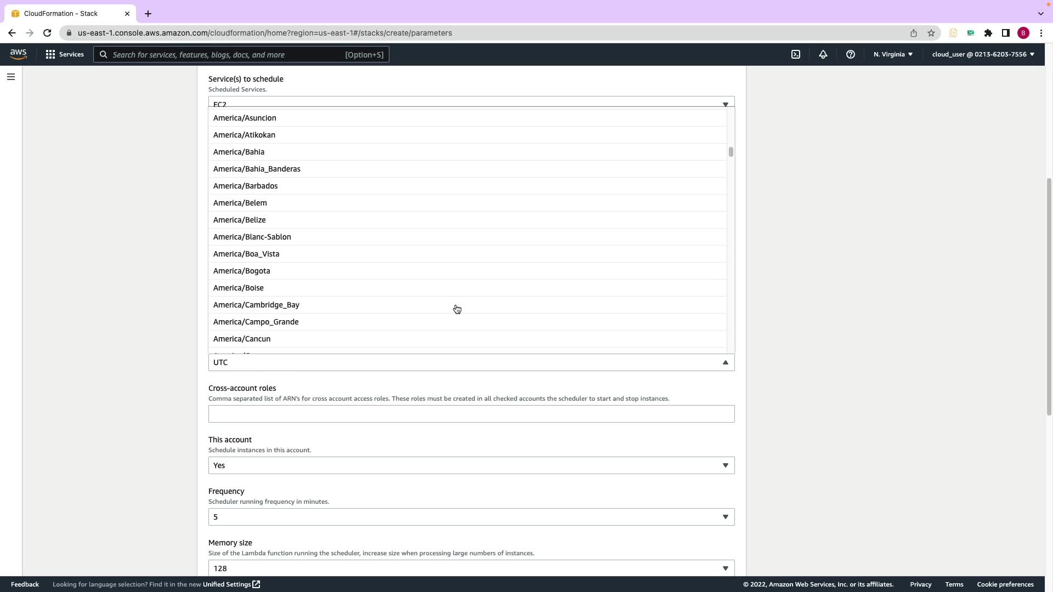
Task: Open the N. Virginia region menu
Action: click(x=893, y=54)
